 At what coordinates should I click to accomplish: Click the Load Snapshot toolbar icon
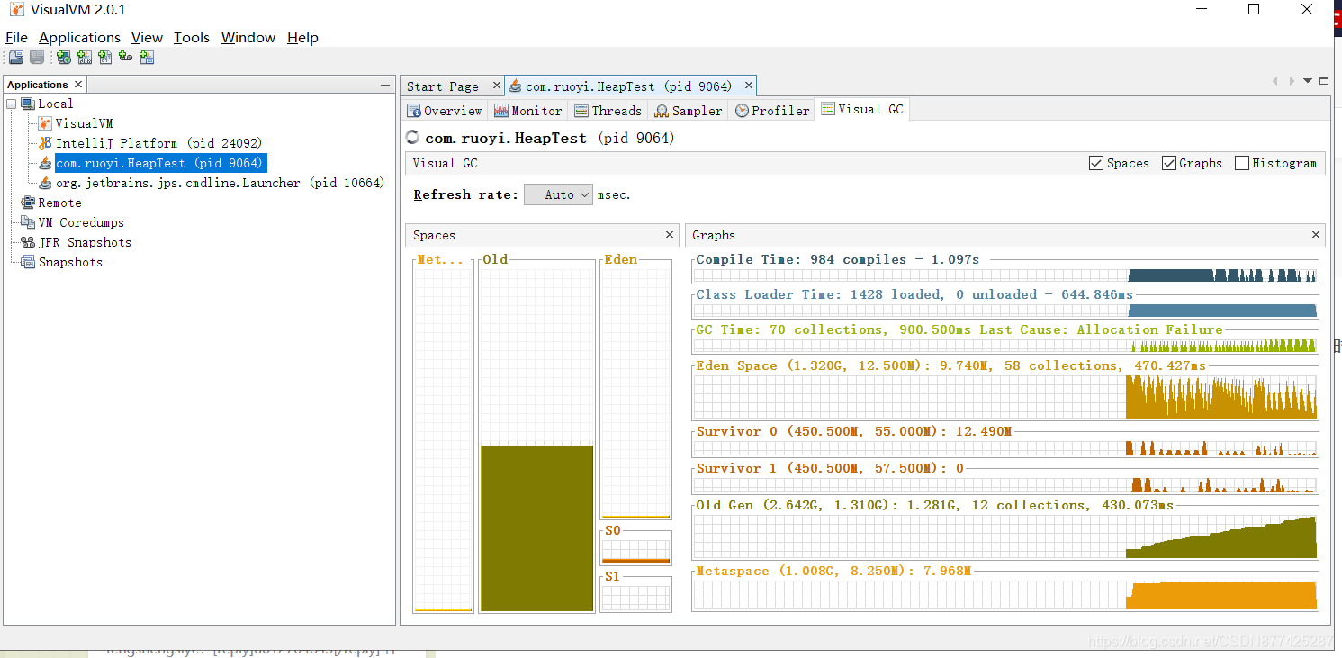click(15, 58)
